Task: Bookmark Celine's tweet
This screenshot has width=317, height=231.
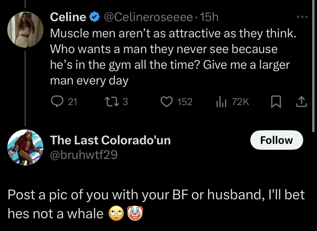Action: point(276,102)
